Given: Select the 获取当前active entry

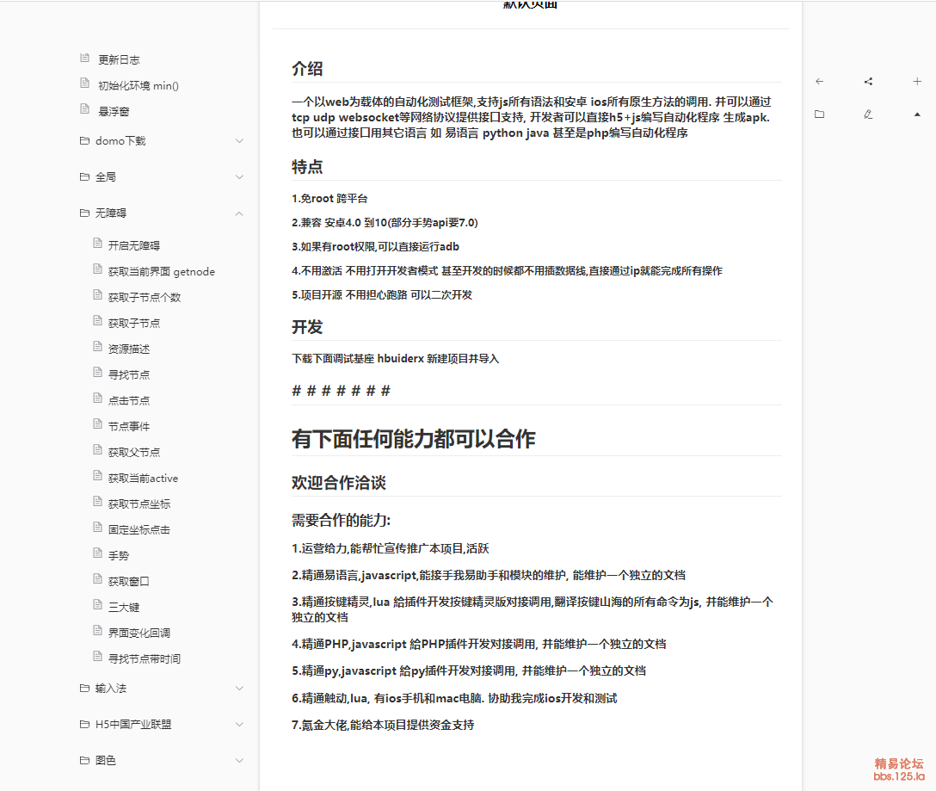Looking at the screenshot, I should [x=144, y=478].
